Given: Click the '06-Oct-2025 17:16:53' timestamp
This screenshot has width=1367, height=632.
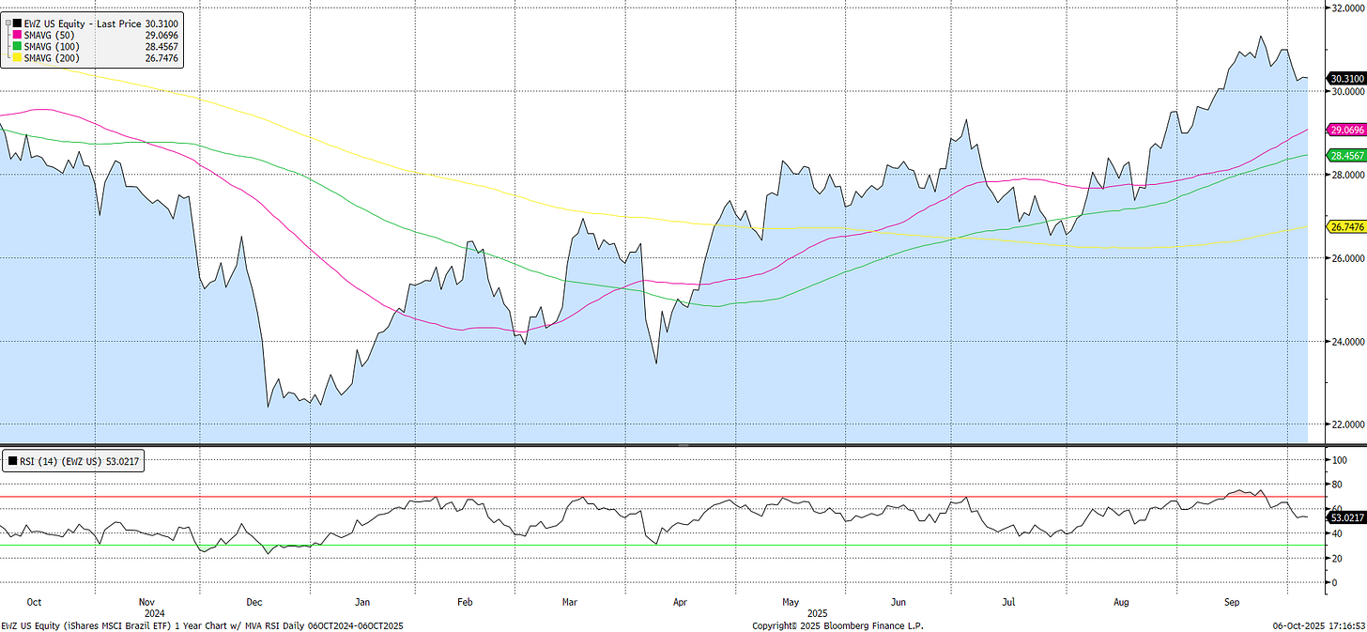Looking at the screenshot, I should [1317, 625].
